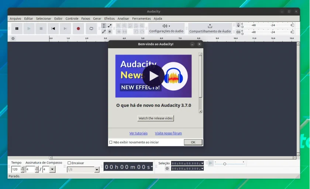Play the Audacity News video thumbnail
310x189 pixels.
(x=154, y=76)
